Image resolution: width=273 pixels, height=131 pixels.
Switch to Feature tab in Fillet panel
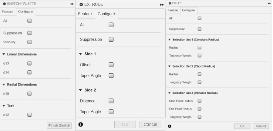(173, 10)
